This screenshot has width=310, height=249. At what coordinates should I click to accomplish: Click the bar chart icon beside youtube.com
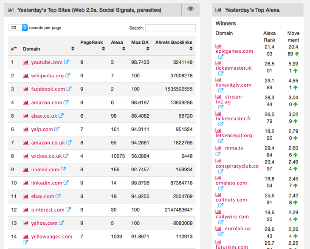click(25, 62)
